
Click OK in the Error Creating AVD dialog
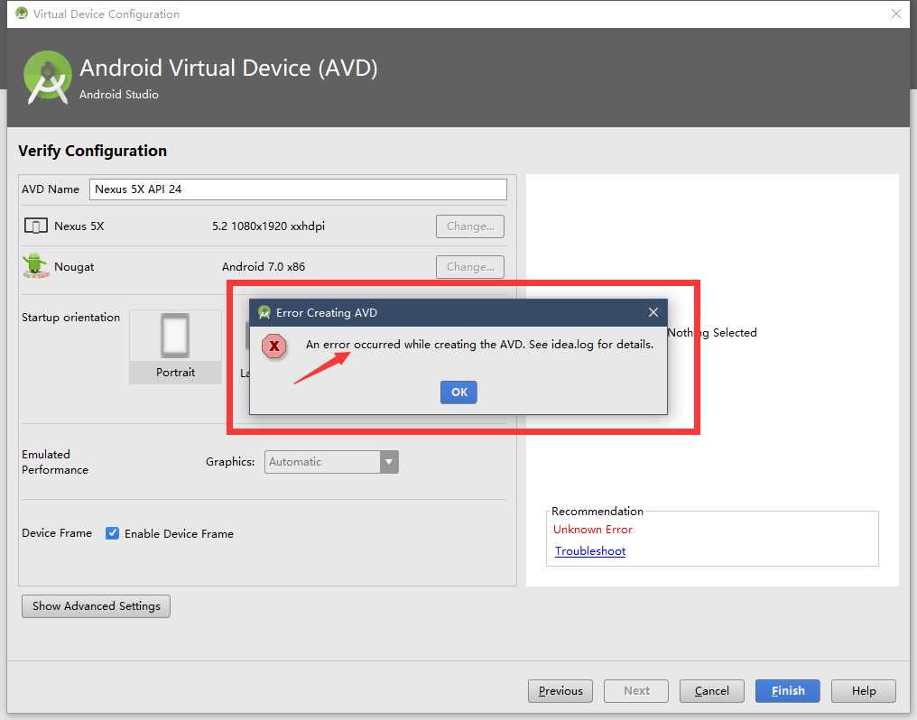point(458,392)
